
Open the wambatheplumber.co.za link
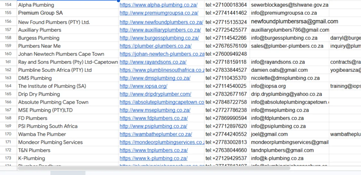coord(156,134)
